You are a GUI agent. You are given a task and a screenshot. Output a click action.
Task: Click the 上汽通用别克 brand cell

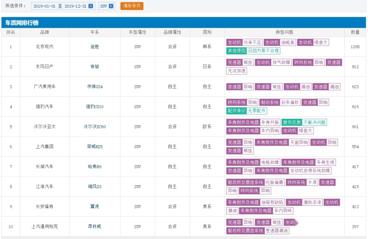(x=44, y=227)
